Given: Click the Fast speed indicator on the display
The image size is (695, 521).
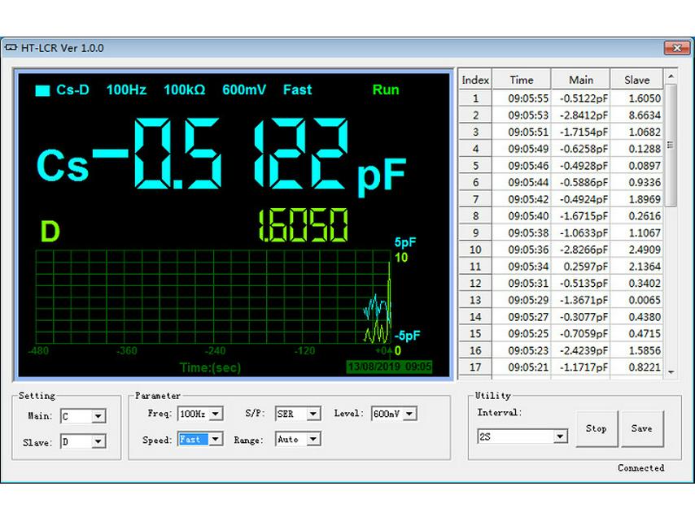Looking at the screenshot, I should point(297,90).
